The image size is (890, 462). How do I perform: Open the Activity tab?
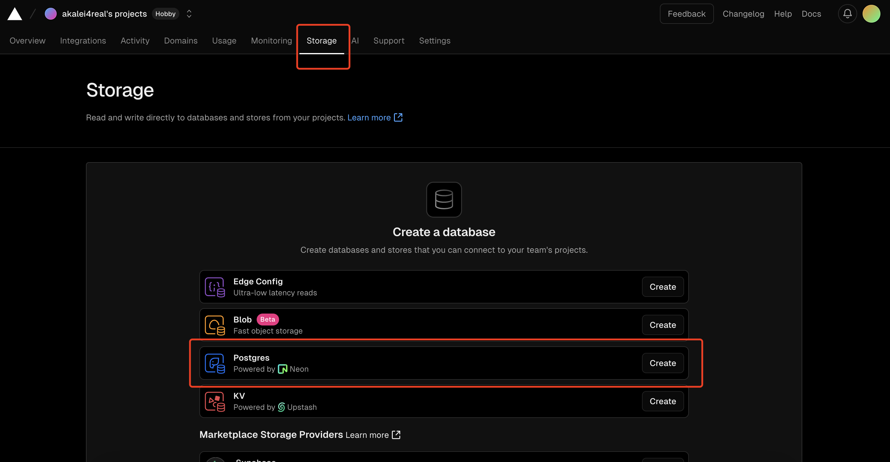click(x=135, y=41)
